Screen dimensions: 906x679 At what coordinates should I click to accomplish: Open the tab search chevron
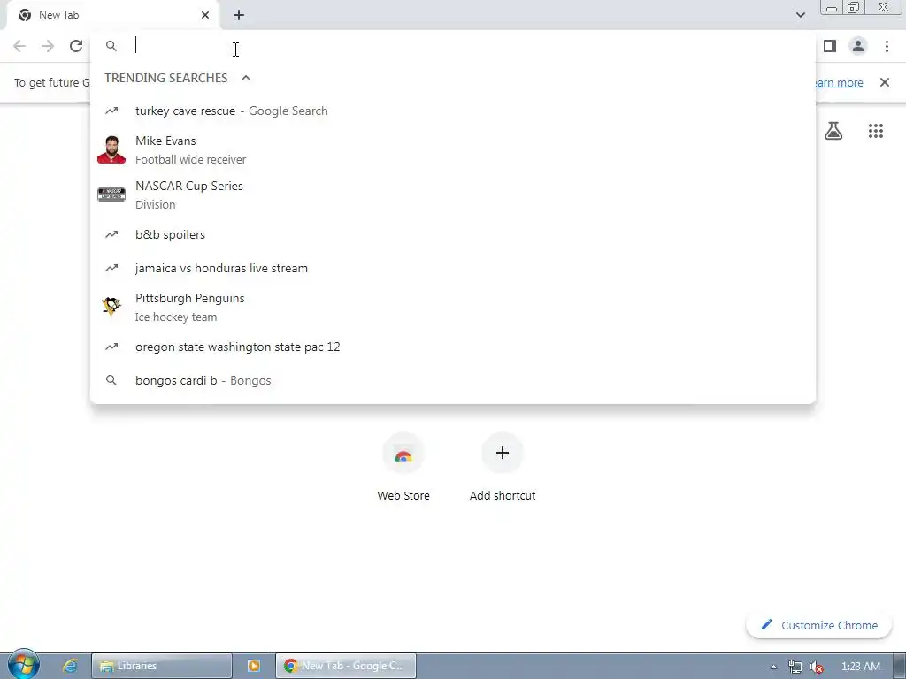click(800, 15)
